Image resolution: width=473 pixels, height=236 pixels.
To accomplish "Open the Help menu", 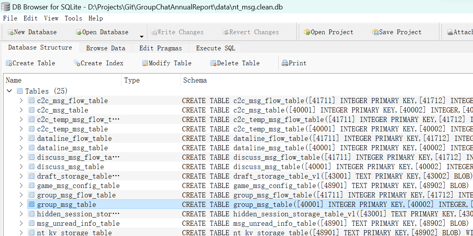I will pyautogui.click(x=95, y=18).
